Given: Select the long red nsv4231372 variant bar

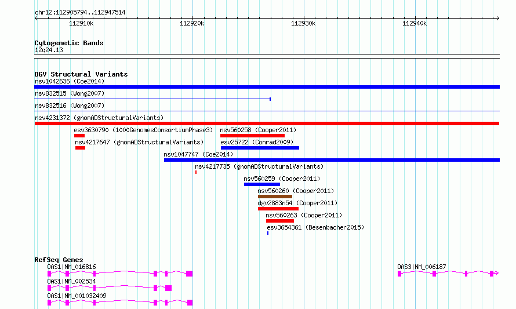Looking at the screenshot, I should pos(267,123).
